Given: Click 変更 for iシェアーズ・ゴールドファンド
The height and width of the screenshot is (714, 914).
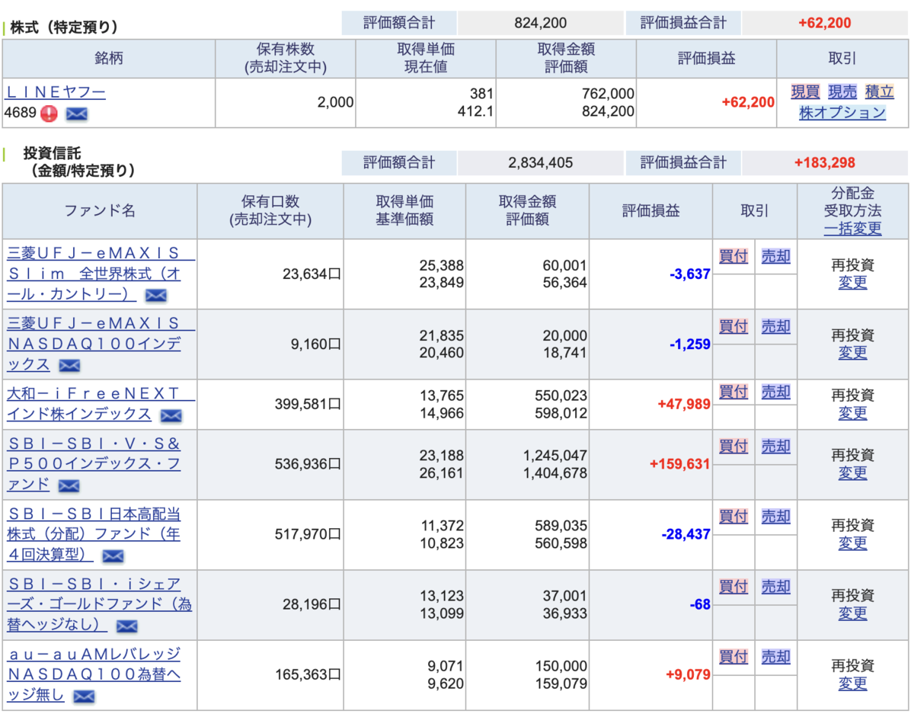Looking at the screenshot, I should (852, 613).
